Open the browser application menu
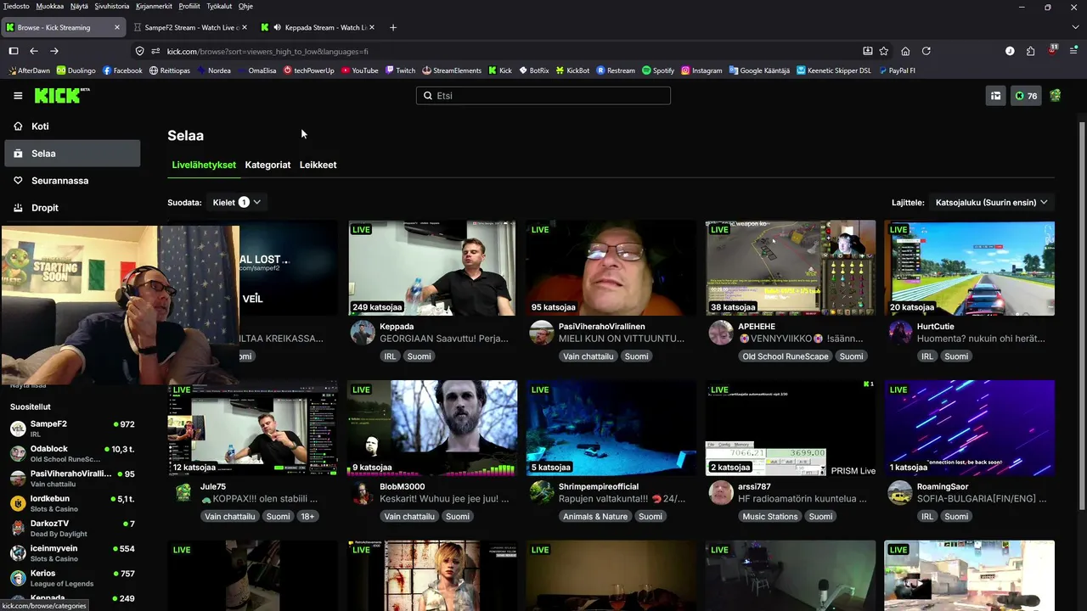This screenshot has width=1087, height=611. coord(1073,51)
